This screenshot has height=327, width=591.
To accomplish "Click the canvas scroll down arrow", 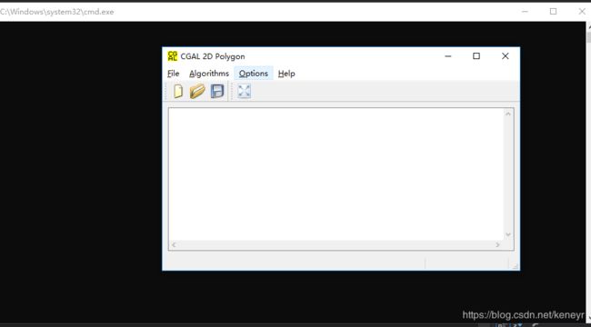I will point(508,234).
